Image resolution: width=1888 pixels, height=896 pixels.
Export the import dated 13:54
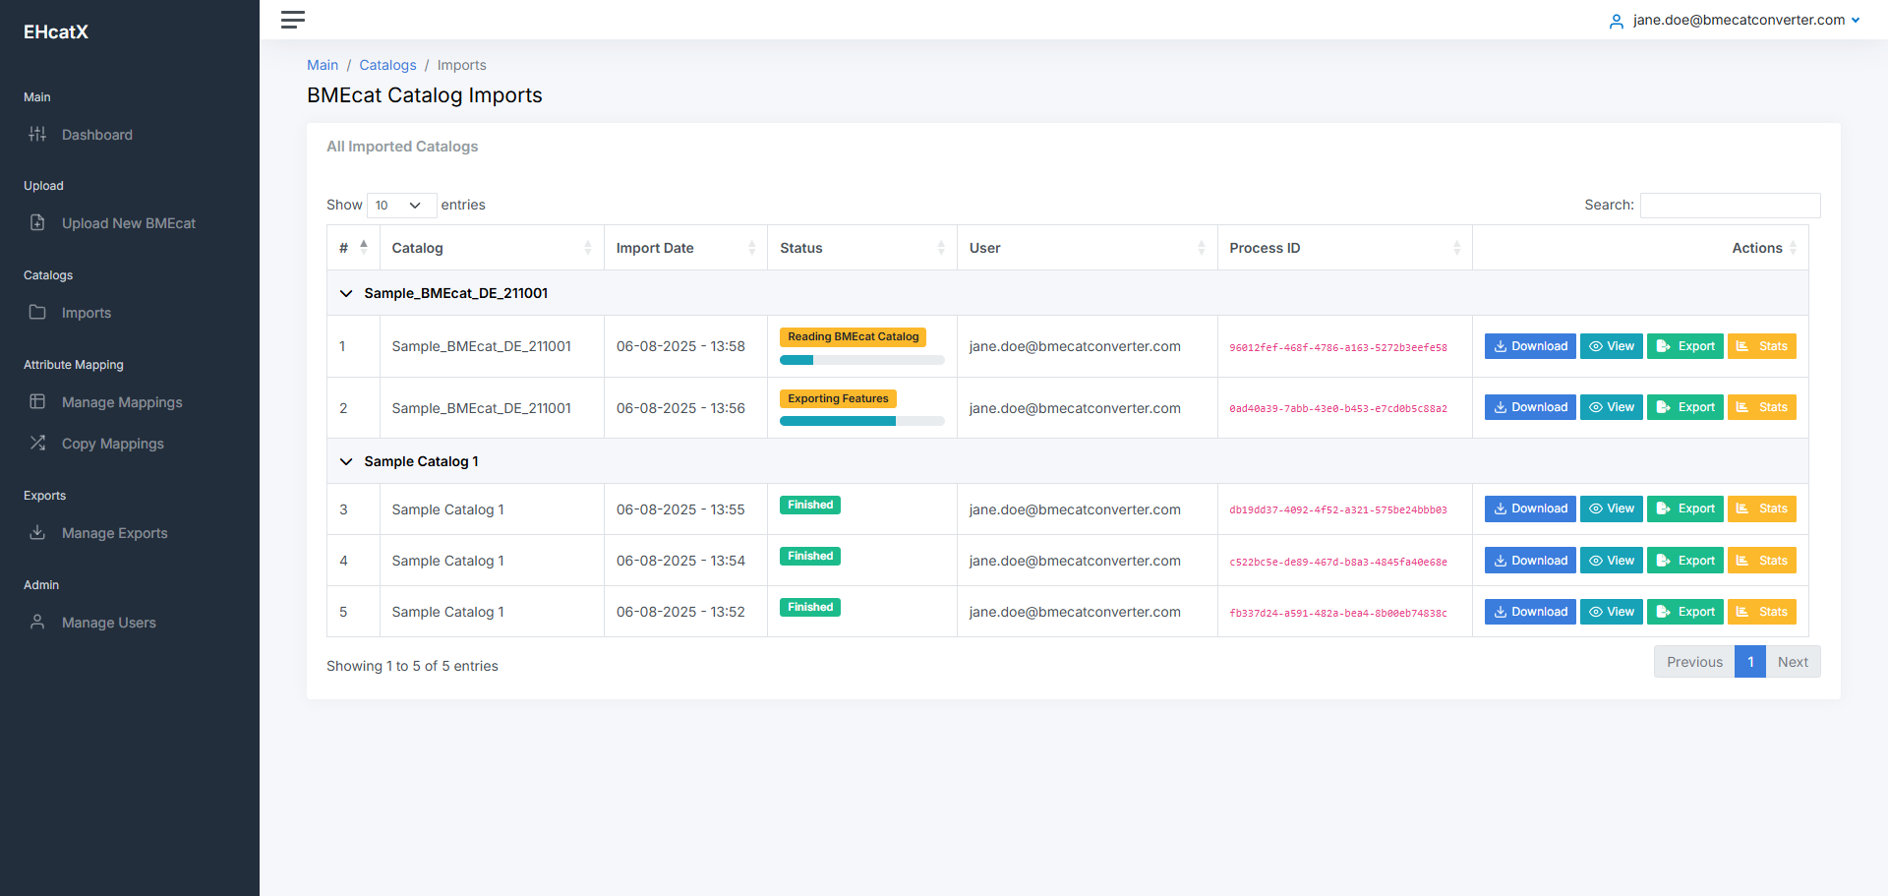1685,561
